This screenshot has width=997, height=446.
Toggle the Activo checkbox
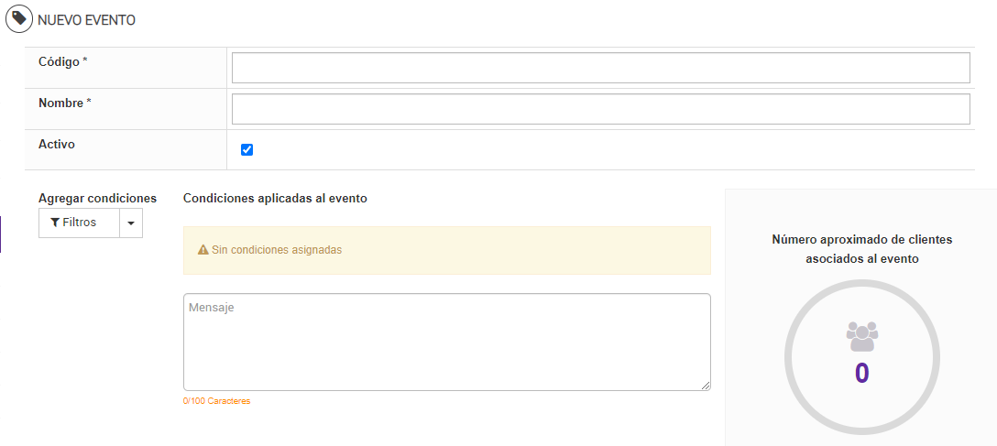pos(247,150)
